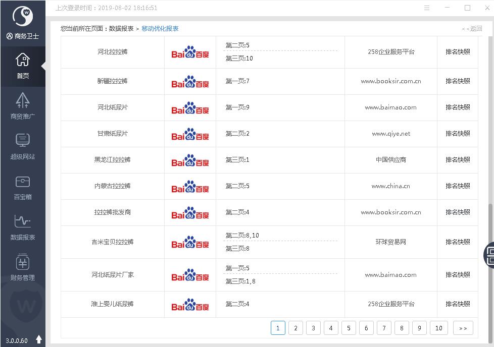
Task: Open the hamburger menu in title bar
Action: [x=427, y=8]
